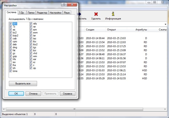Image resolution: width=169 pixels, height=118 pixels.
Task: Toggle the xz checkbox
Action: pyautogui.click(x=31, y=62)
